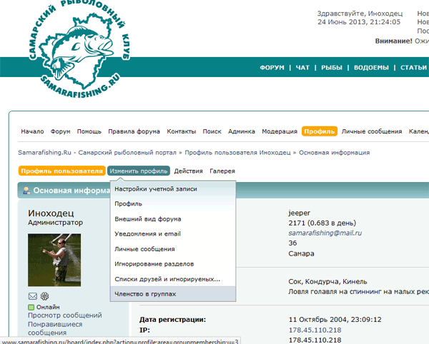Open ВОДОЕМЫ in the teal header bar

(x=371, y=67)
